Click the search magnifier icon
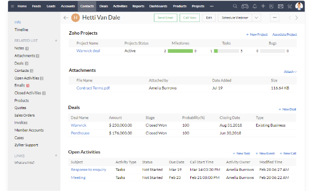This screenshot has width=312, height=191. point(235,6)
